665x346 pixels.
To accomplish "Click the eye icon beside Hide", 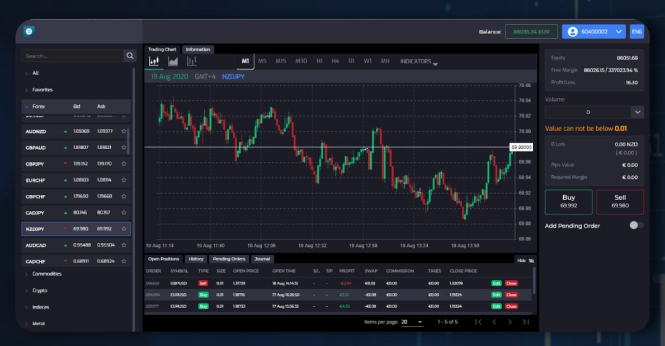I will coord(530,259).
